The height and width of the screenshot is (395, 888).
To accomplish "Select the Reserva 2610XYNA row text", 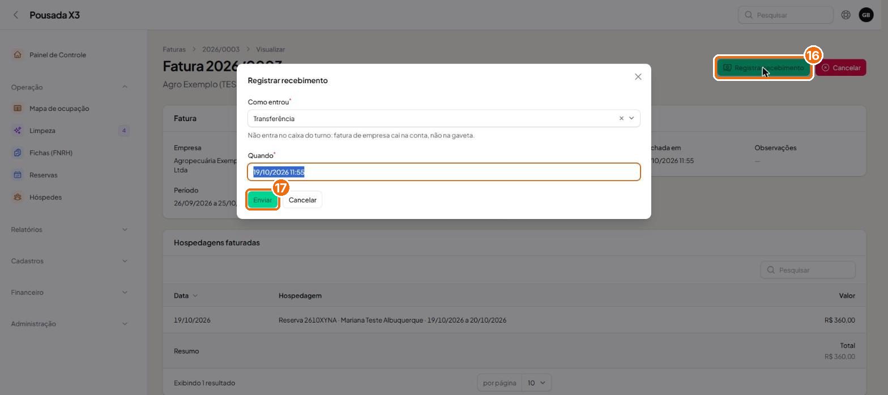I will pos(392,320).
